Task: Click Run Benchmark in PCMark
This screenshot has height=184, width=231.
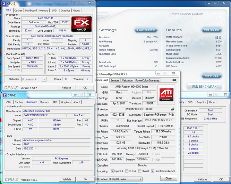Action: coord(204,87)
